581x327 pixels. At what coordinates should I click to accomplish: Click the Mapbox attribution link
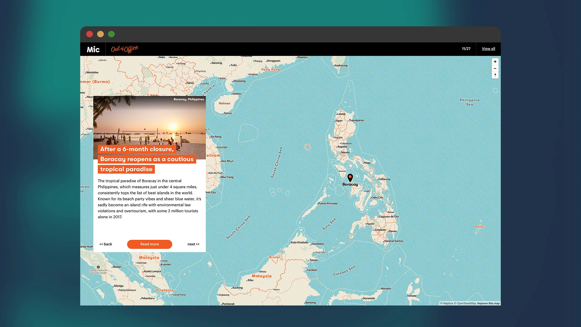(447, 303)
